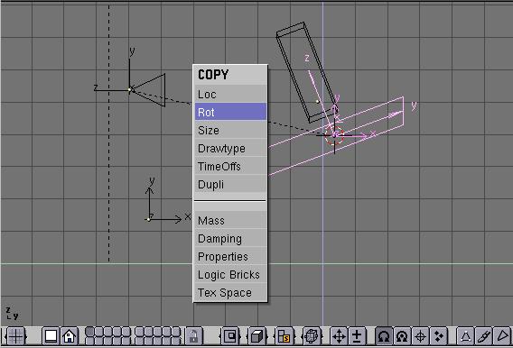Select Tex Space copy option
The image size is (513, 348).
click(230, 292)
